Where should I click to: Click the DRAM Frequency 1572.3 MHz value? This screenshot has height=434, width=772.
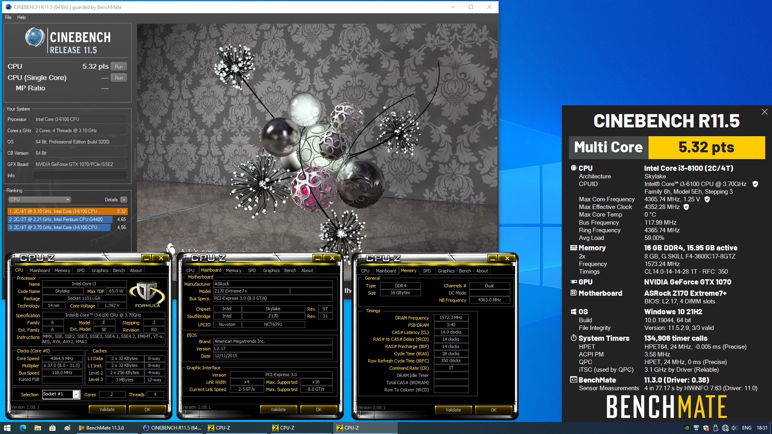coord(451,317)
